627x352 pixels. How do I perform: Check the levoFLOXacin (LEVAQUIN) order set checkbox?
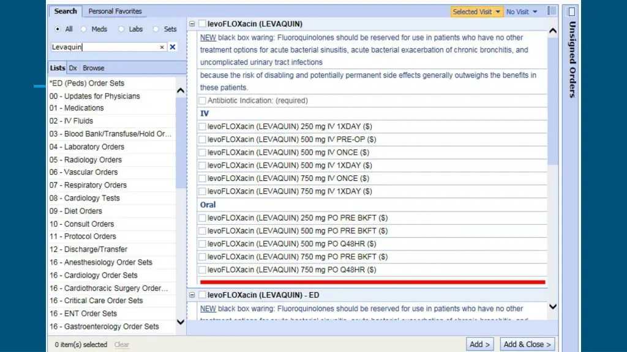click(202, 24)
